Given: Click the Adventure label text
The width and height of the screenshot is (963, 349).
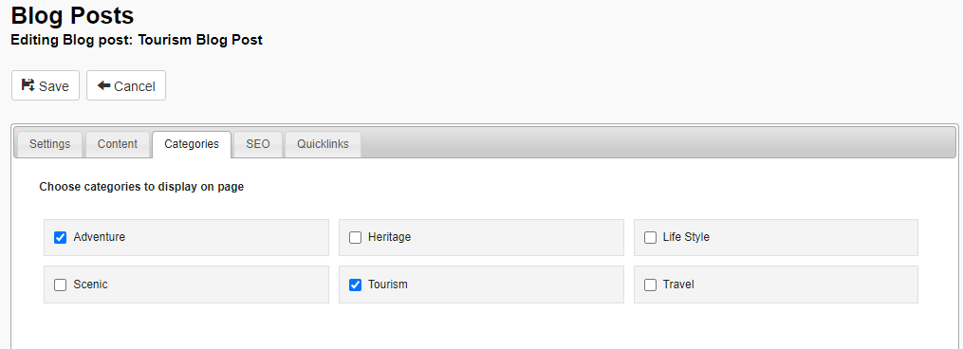Looking at the screenshot, I should (99, 237).
